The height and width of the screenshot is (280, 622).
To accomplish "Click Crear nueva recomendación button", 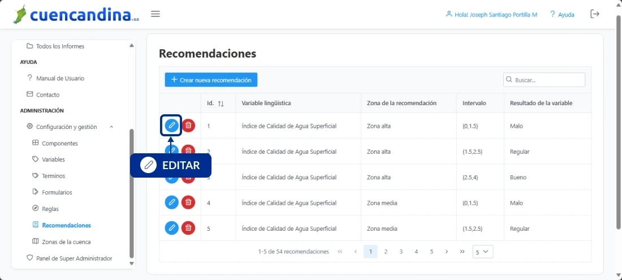I will coord(211,80).
